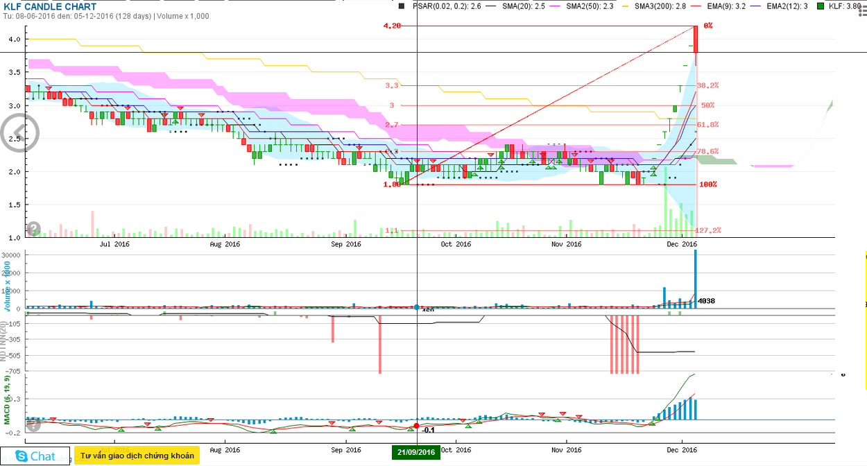
Task: Click Jul 2016 label under the price panel
Action: tap(114, 244)
